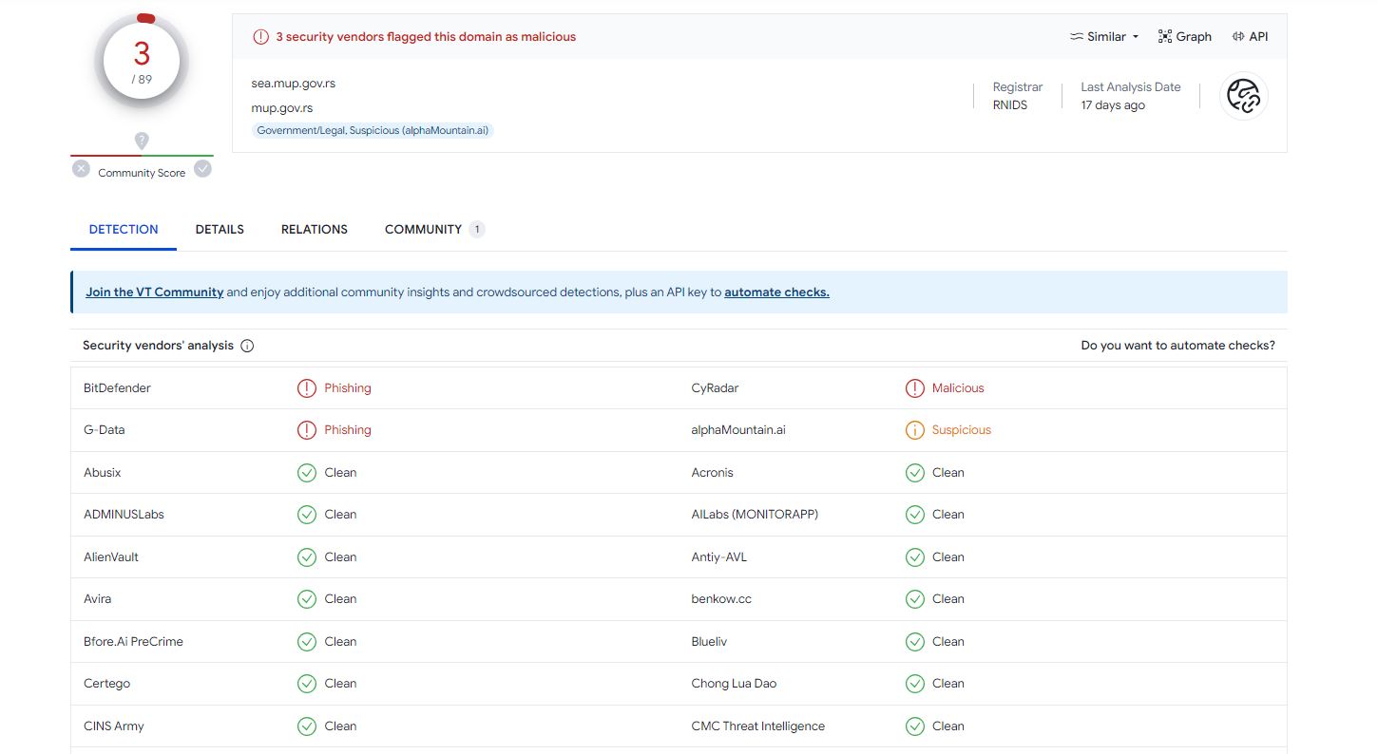1378x754 pixels.
Task: Click the alphaMountain.ai suspicious warning icon
Action: pos(915,430)
